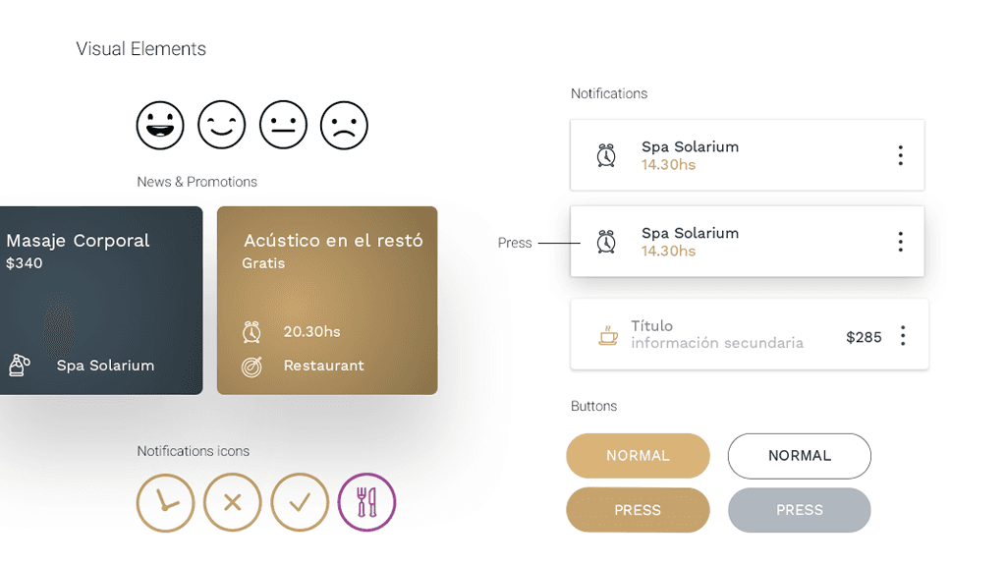The image size is (1006, 566).
Task: Click the gold filled NORMAL button
Action: (638, 456)
